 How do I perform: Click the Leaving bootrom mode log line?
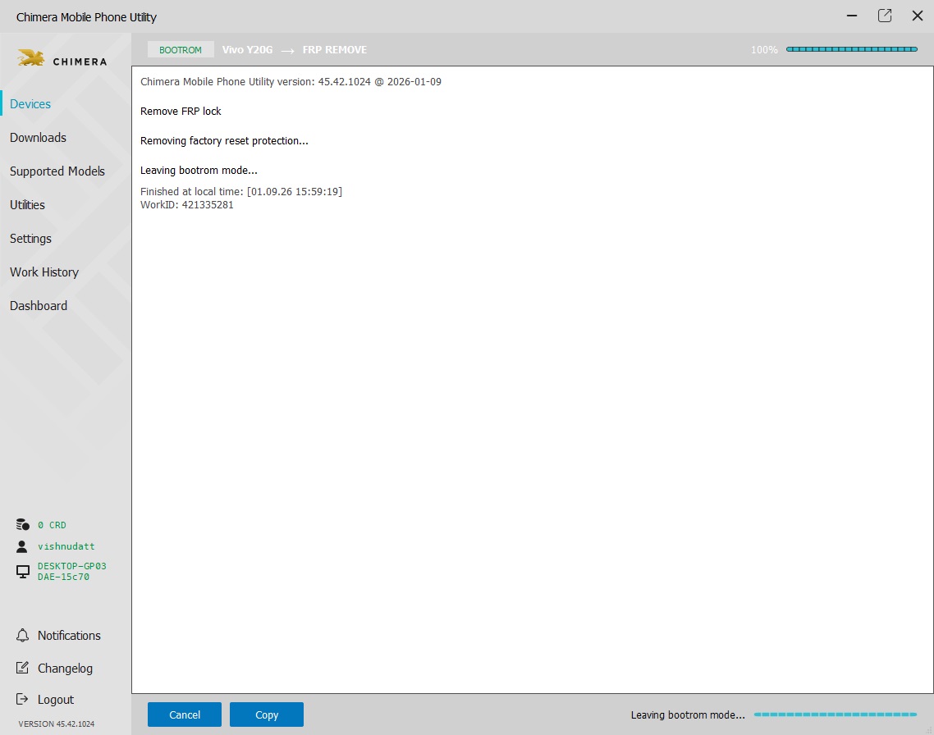click(199, 170)
